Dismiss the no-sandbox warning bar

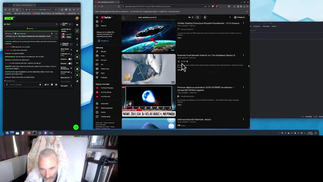coord(247,12)
